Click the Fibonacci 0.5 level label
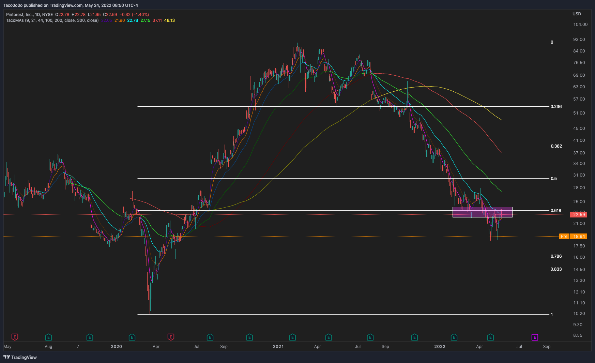 tap(554, 179)
